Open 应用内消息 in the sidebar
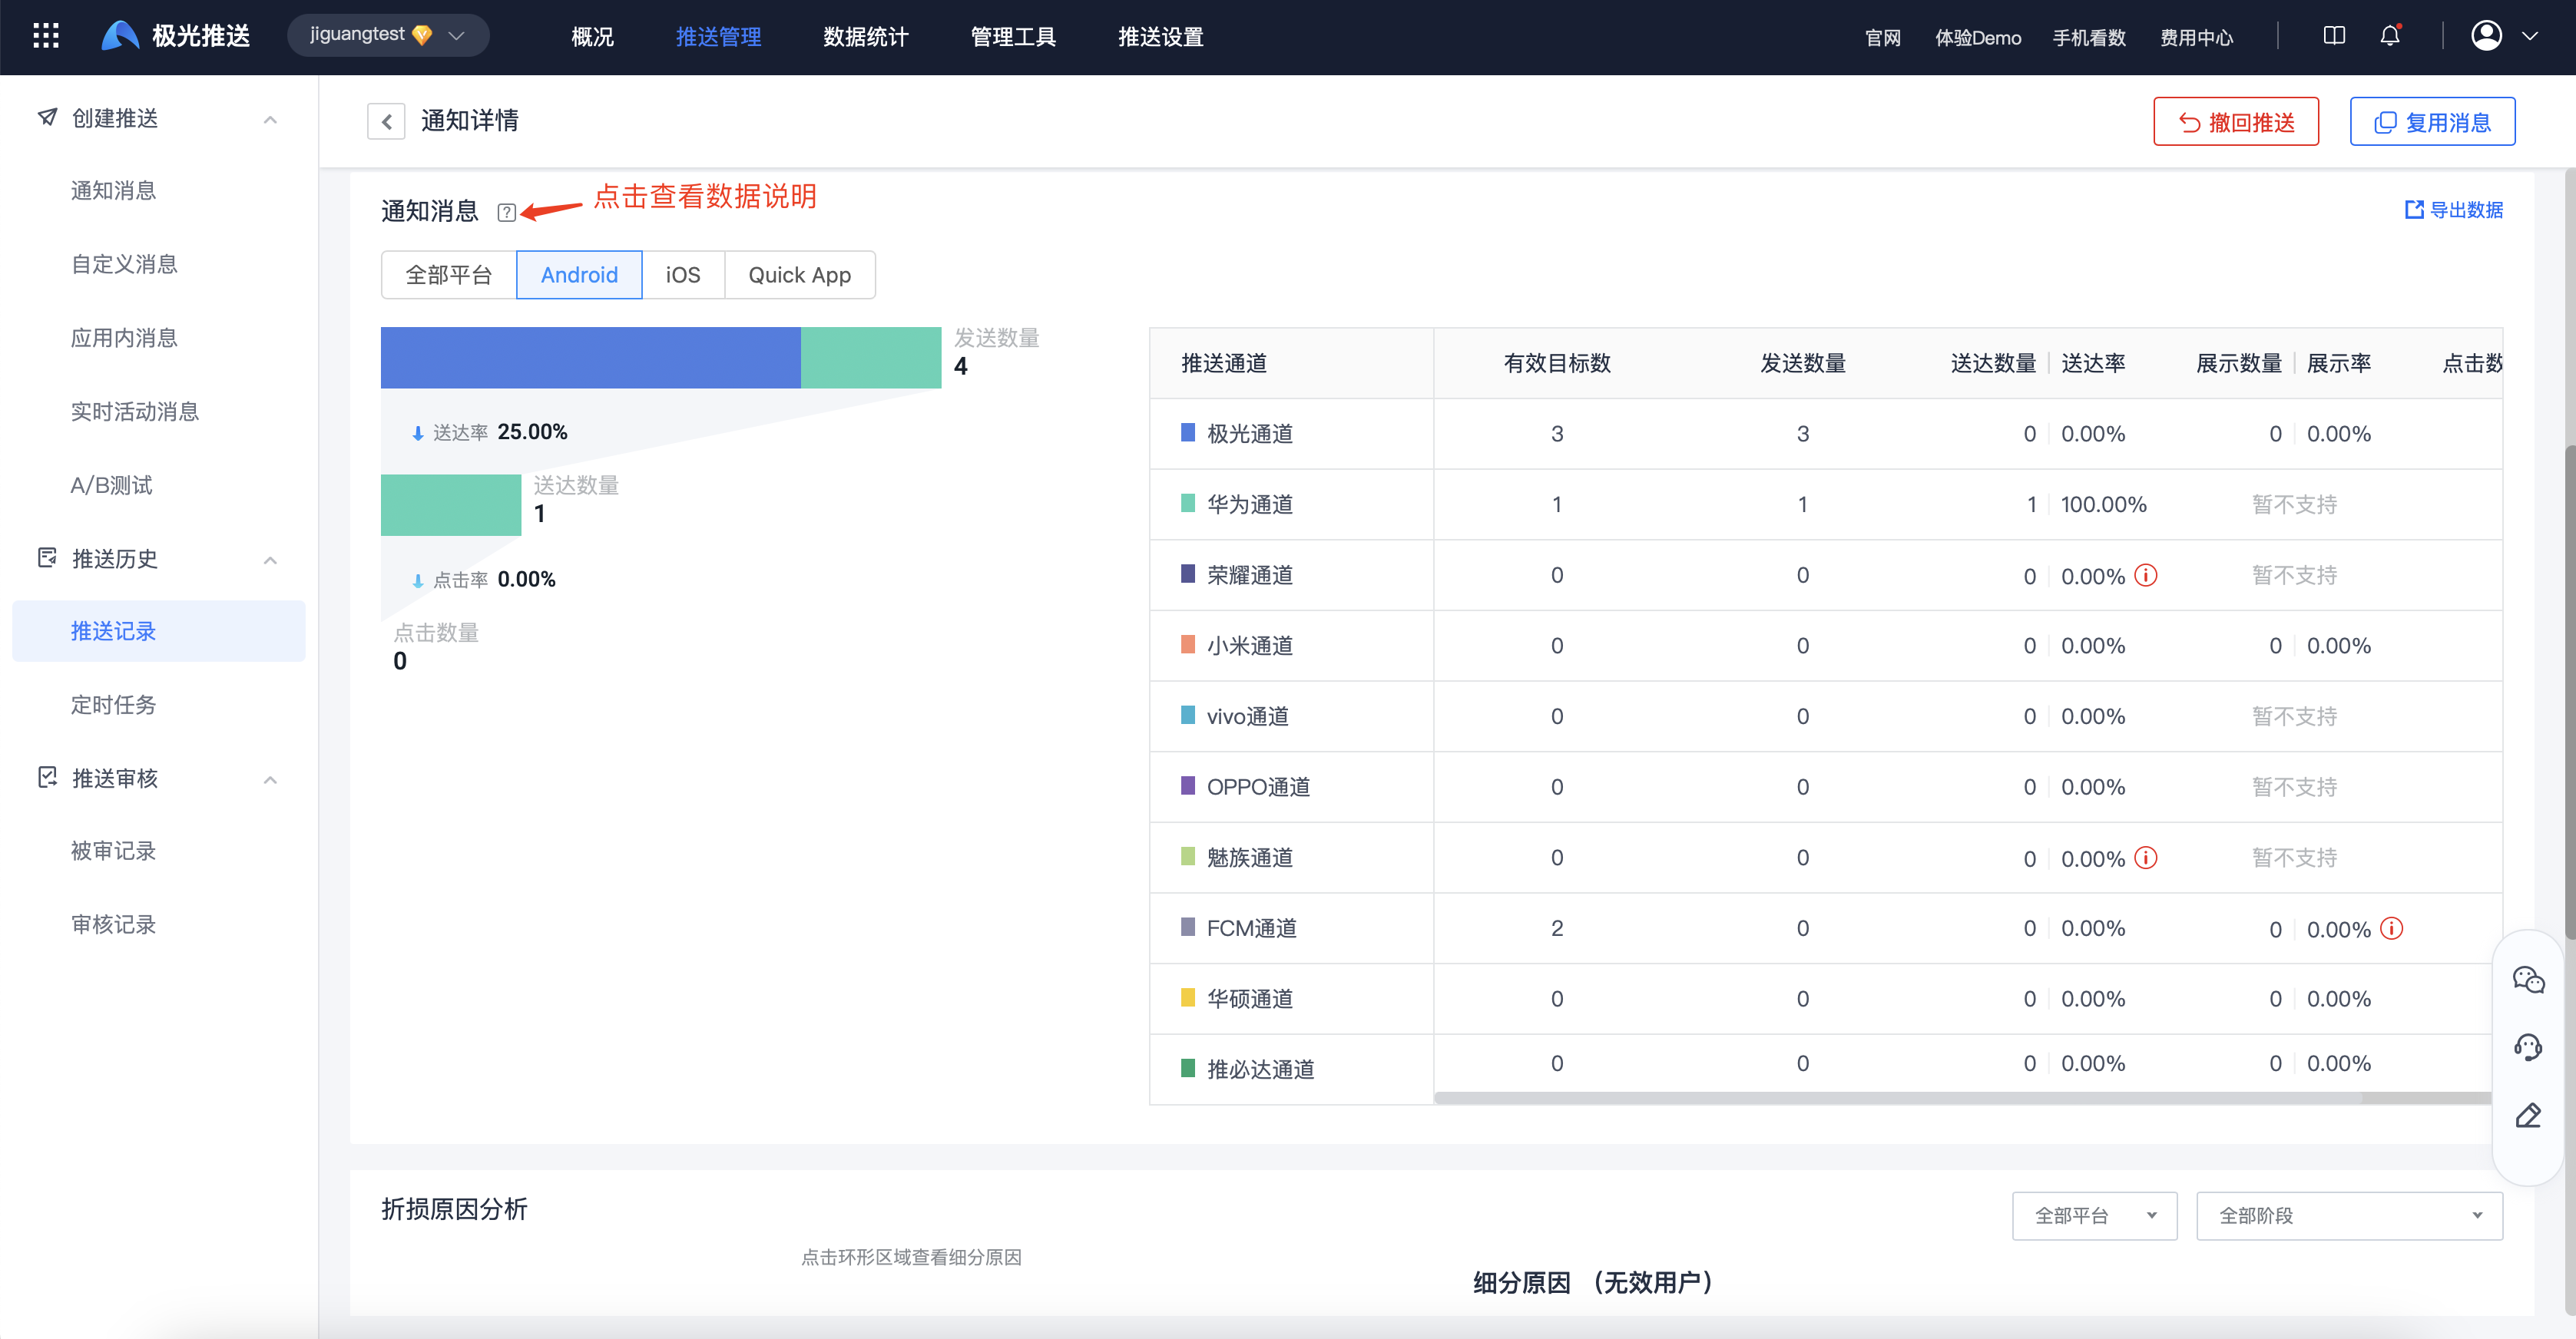 124,338
